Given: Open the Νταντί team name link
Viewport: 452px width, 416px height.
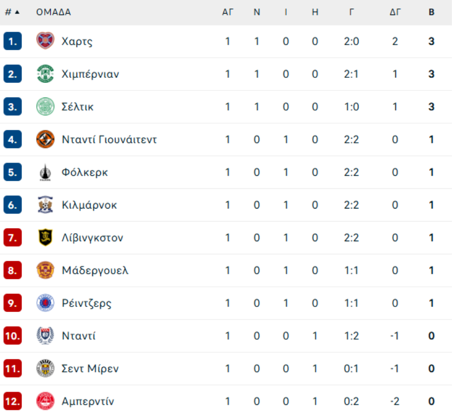Looking at the screenshot, I should [x=78, y=336].
